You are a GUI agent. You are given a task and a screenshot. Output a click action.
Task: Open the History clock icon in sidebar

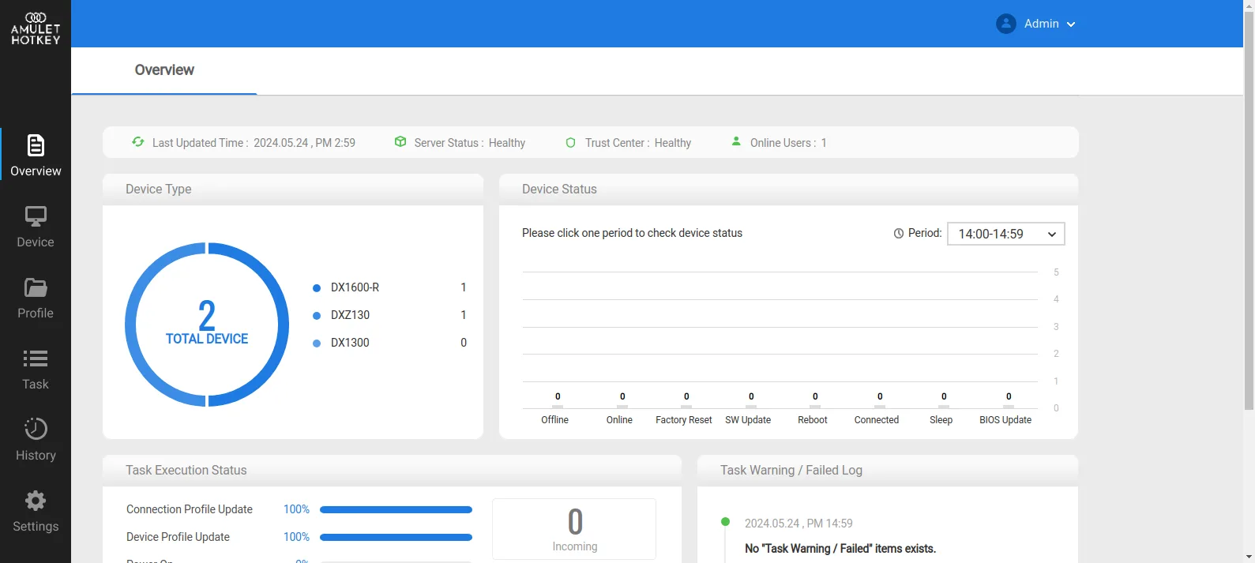[x=36, y=429]
